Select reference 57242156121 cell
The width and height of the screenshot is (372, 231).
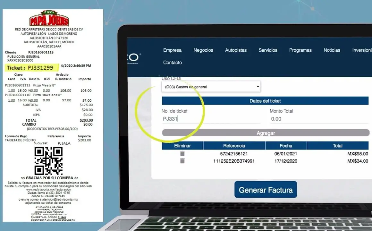coord(234,154)
